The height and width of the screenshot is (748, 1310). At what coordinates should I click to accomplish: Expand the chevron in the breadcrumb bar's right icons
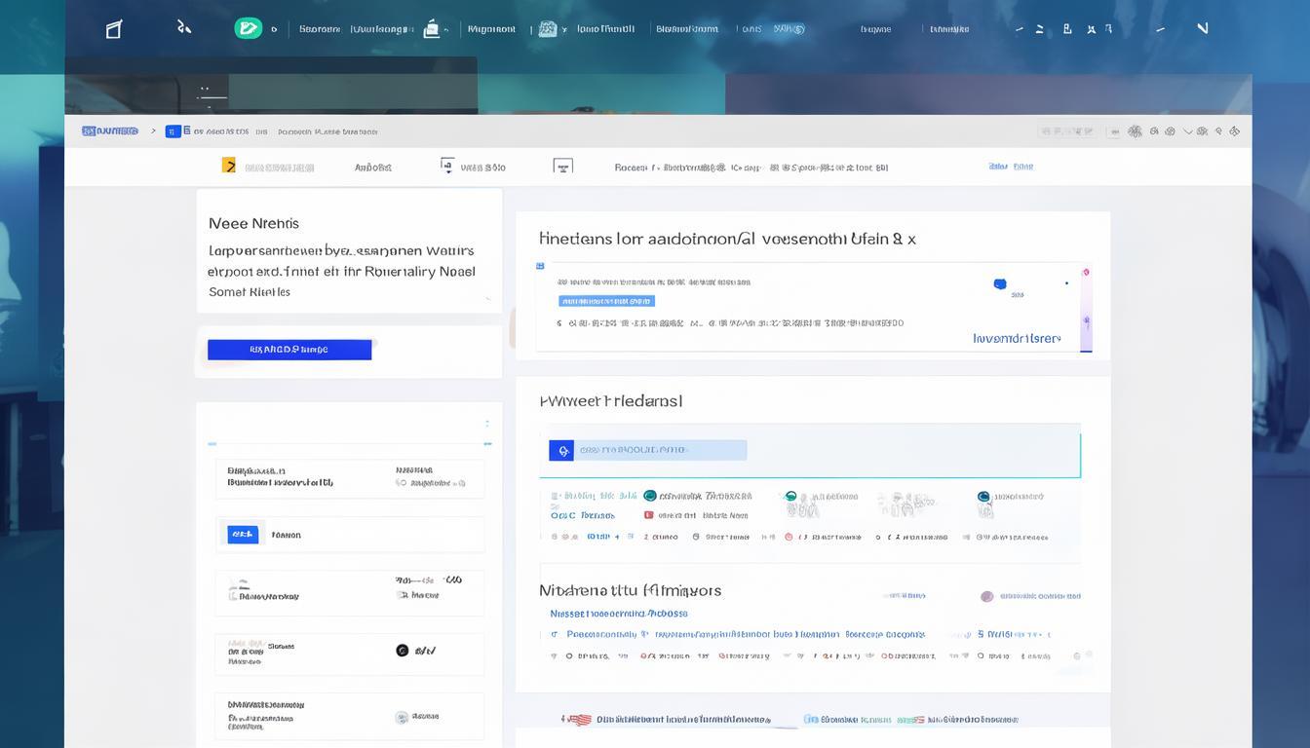[1187, 131]
